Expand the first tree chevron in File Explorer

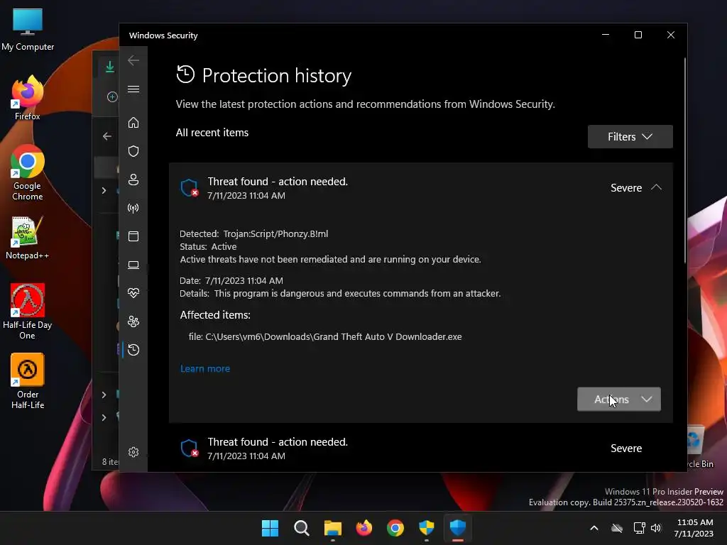click(x=104, y=190)
